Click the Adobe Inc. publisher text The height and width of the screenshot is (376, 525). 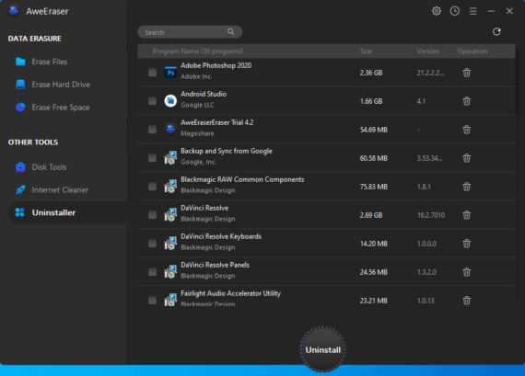click(x=196, y=76)
